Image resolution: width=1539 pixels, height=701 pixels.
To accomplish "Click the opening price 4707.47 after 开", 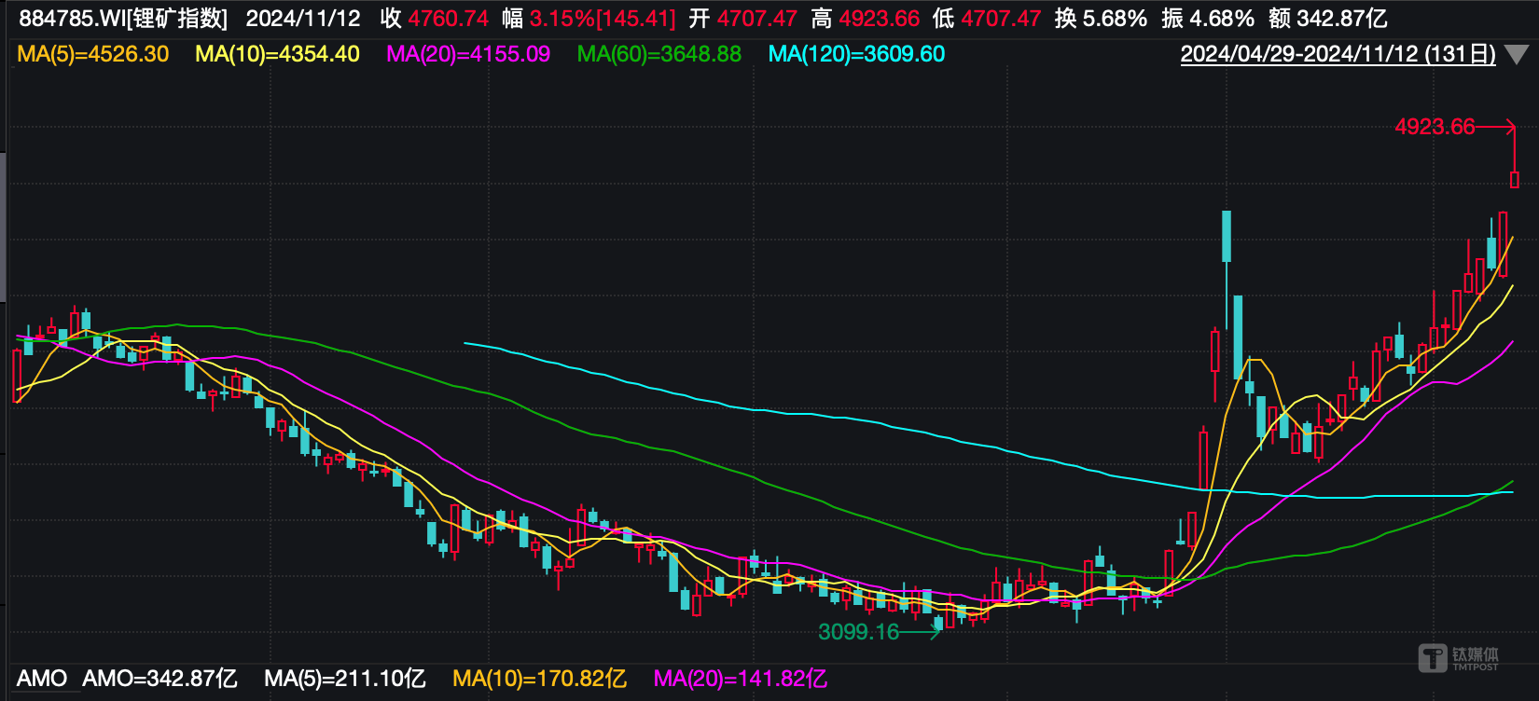I will coord(756,19).
